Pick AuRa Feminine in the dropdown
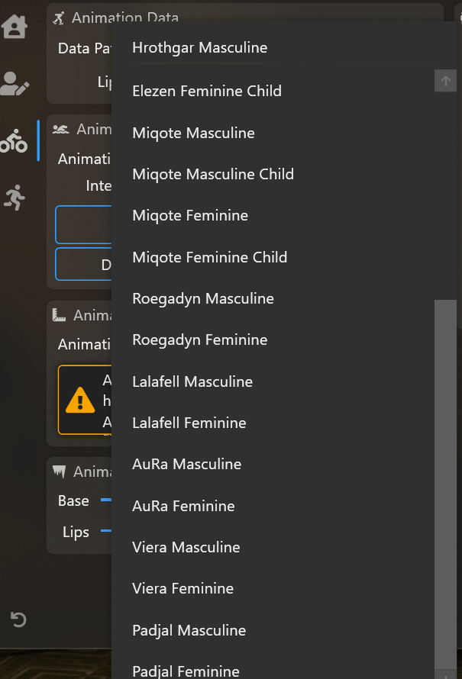The width and height of the screenshot is (462, 679). point(183,506)
